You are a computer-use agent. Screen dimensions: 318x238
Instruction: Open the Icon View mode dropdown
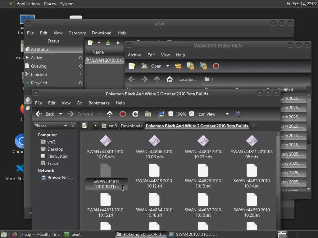tap(213, 114)
